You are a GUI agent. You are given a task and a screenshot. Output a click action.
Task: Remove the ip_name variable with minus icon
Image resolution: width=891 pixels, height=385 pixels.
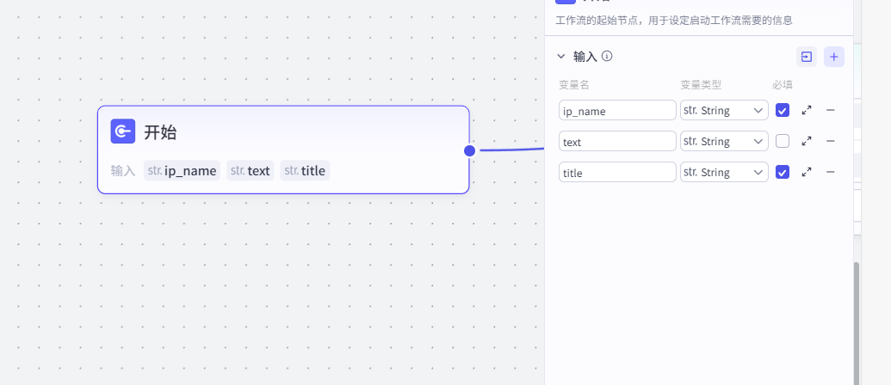click(x=831, y=110)
